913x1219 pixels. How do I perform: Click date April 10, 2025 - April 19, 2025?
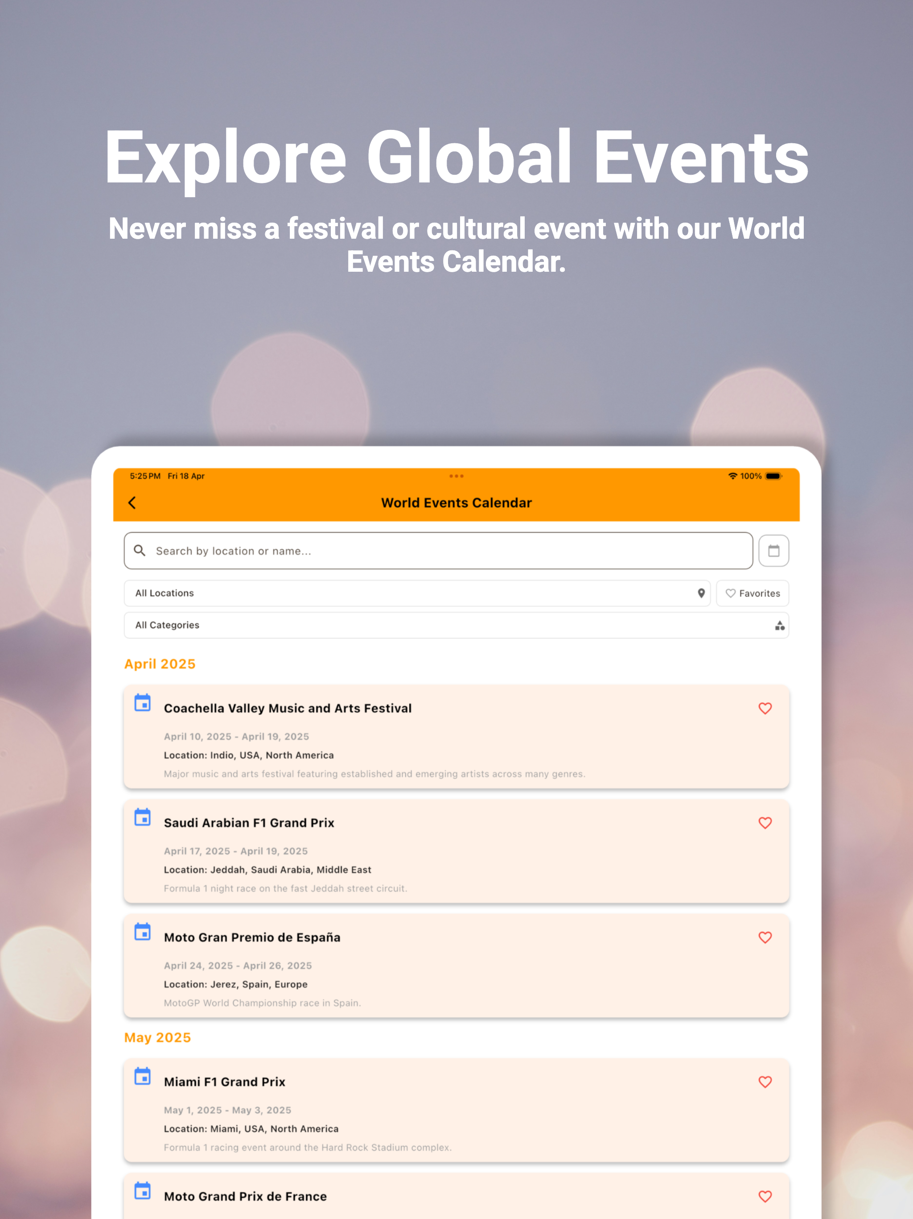coord(236,736)
